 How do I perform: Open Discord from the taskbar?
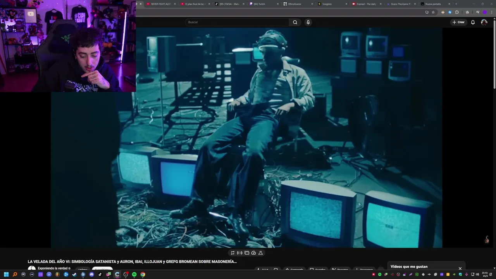[x=91, y=274]
